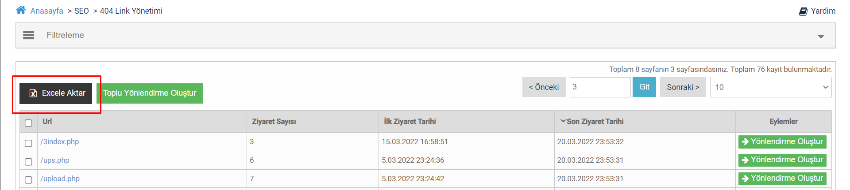
Task: Click the hamburger menu icon beside Filtreleme
Action: [28, 35]
